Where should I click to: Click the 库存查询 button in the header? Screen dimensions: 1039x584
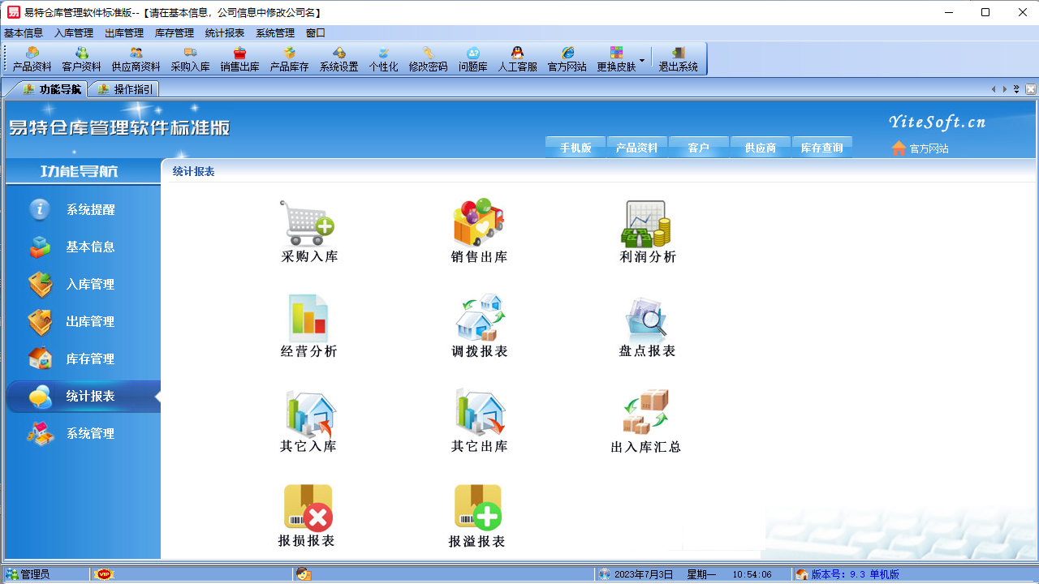click(x=821, y=148)
